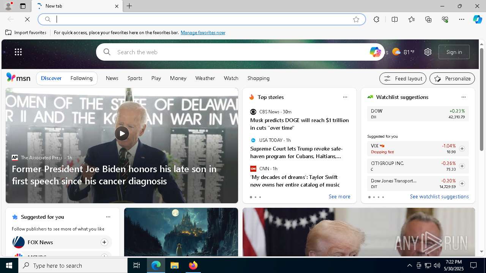Click the Manage favorites now link
The image size is (486, 273).
point(203,33)
